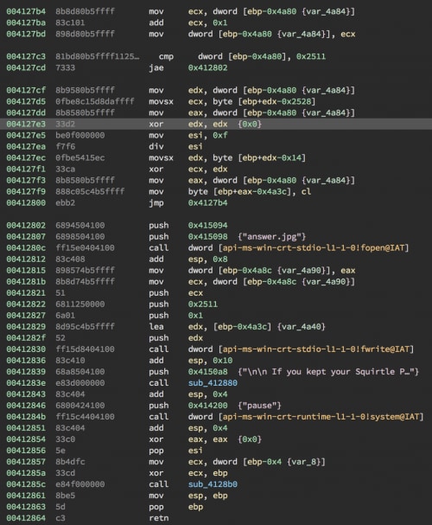This screenshot has width=432, height=525.
Task: Select constant 0x8 in add esp
Action: 220,259
